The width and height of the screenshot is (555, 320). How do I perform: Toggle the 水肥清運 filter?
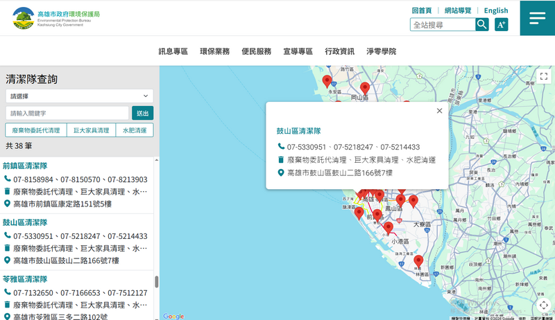(x=134, y=130)
